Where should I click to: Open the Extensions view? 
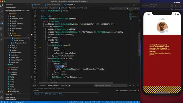(x=1, y=28)
